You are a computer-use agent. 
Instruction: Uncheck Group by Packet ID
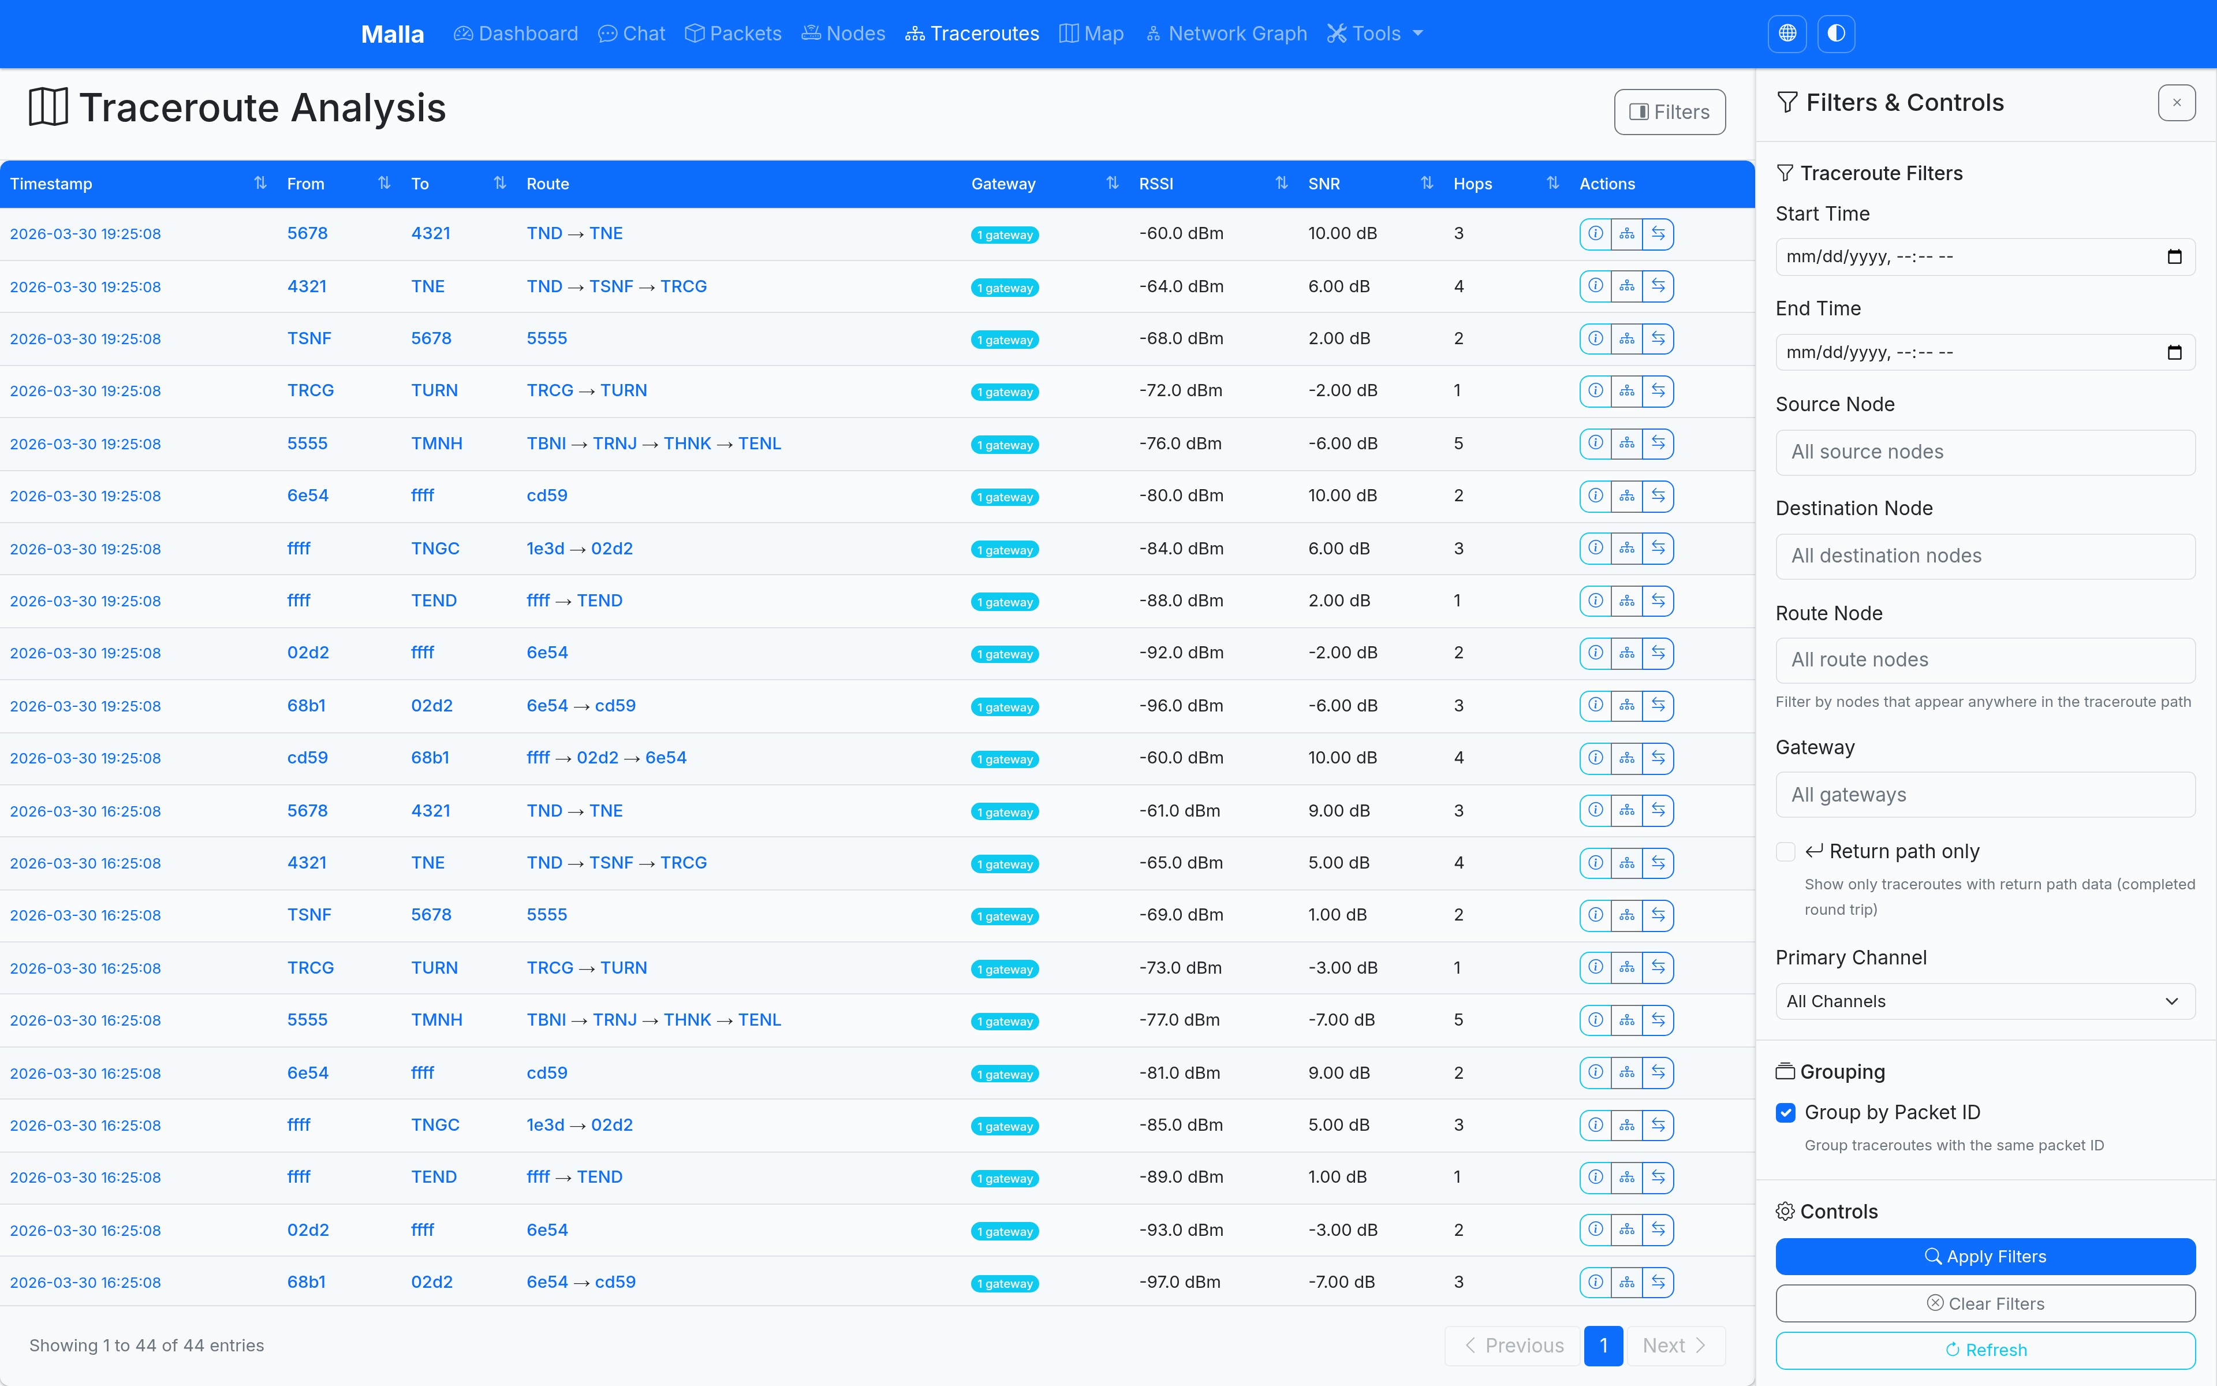[1786, 1113]
